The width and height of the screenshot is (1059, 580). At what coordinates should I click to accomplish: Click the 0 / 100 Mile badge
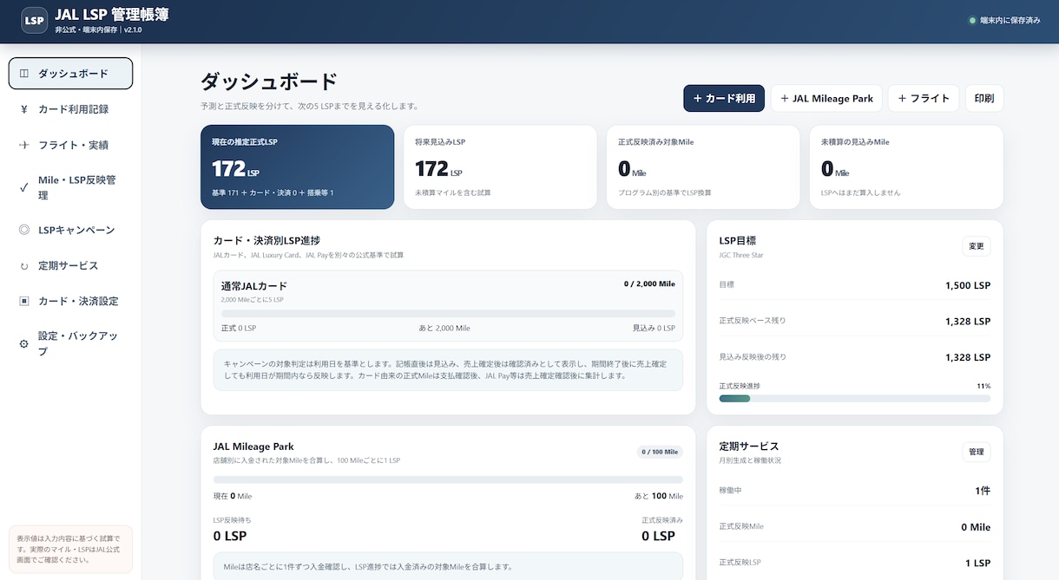click(660, 452)
